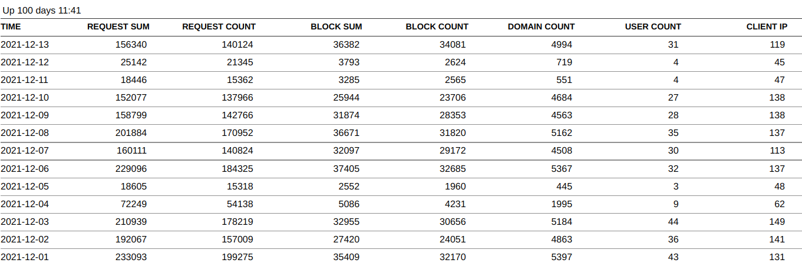Image resolution: width=802 pixels, height=266 pixels.
Task: Click the uptime text 'Up 100 days 11:41'
Action: pos(42,11)
